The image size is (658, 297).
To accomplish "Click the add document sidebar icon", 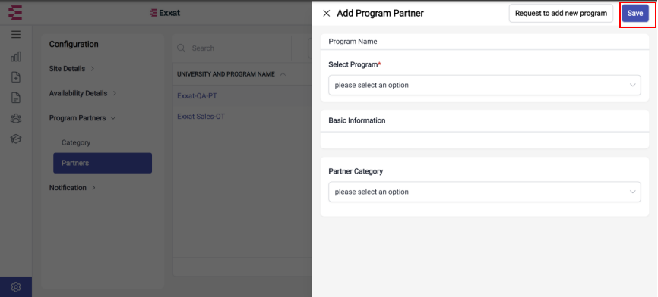I will click(x=16, y=77).
